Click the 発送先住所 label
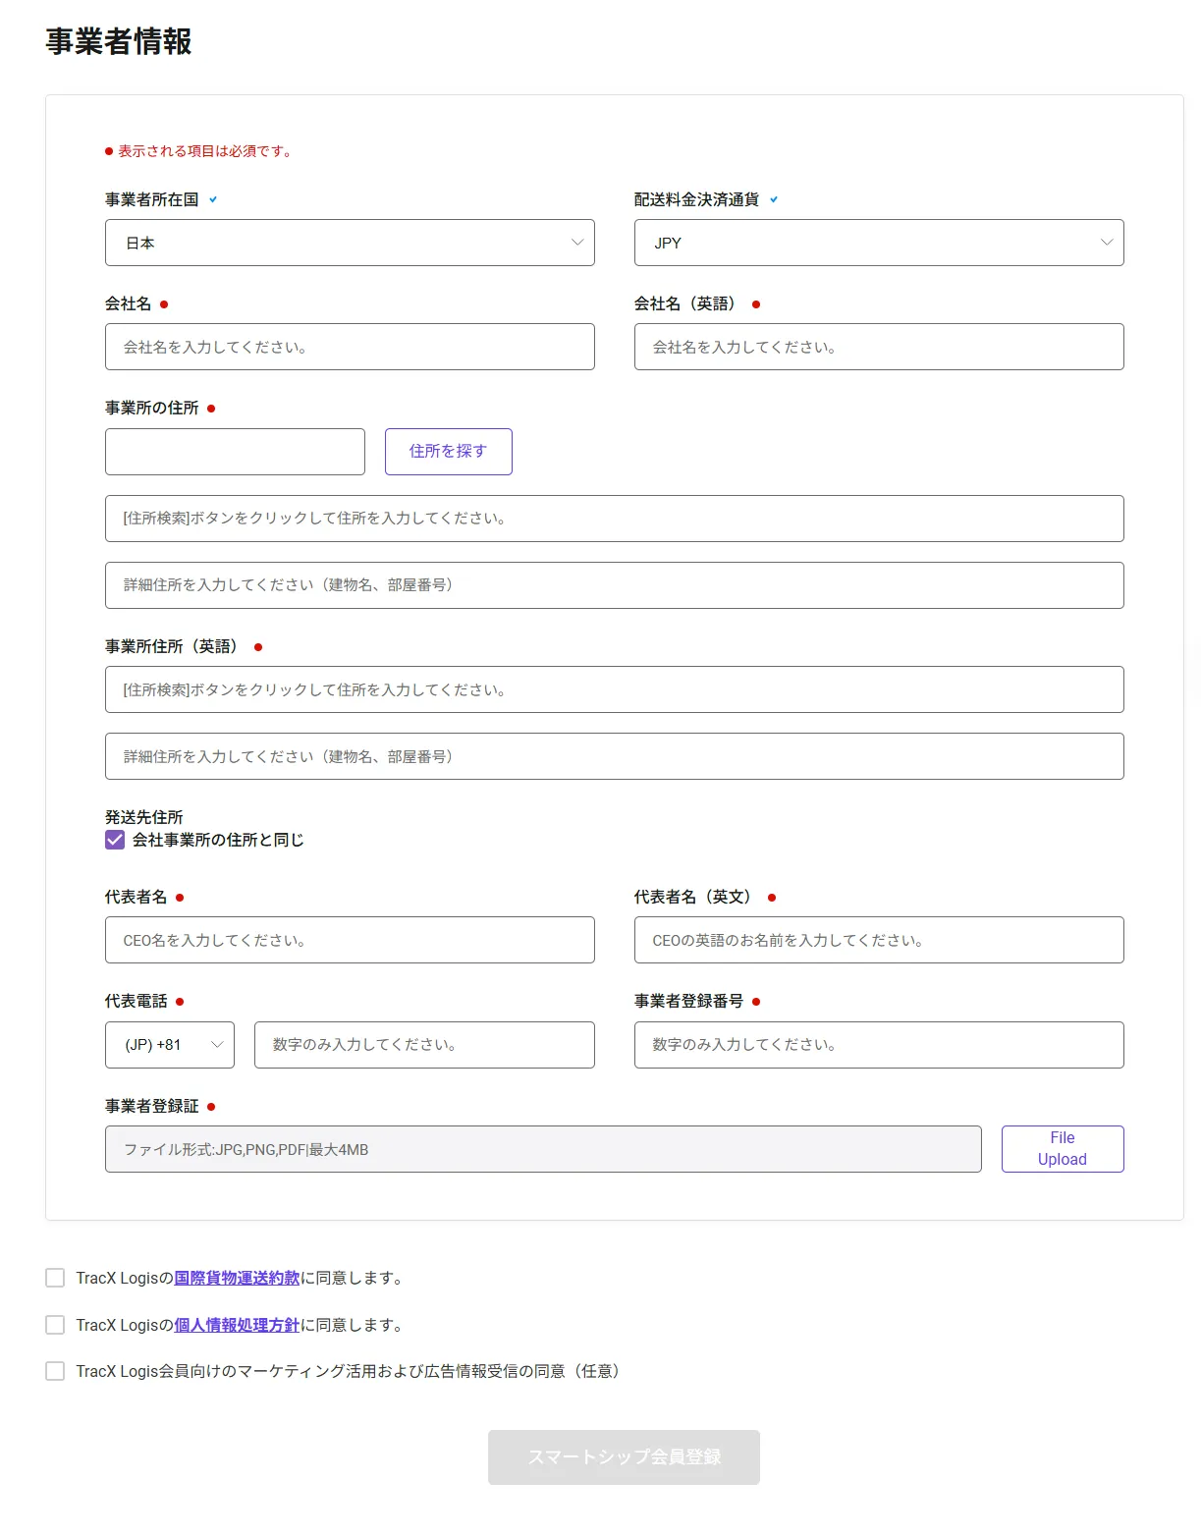The image size is (1201, 1536). click(144, 817)
